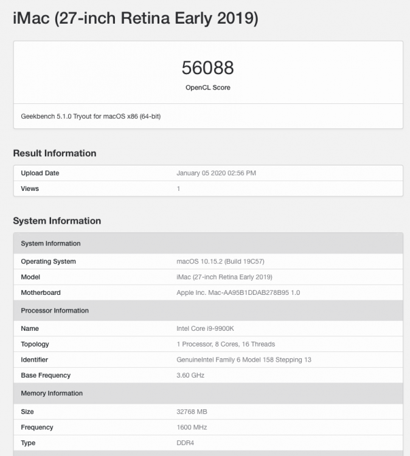Viewport: 410px width, 456px height.
Task: Click the macOS 10.15.2 operating system value
Action: coord(220,261)
